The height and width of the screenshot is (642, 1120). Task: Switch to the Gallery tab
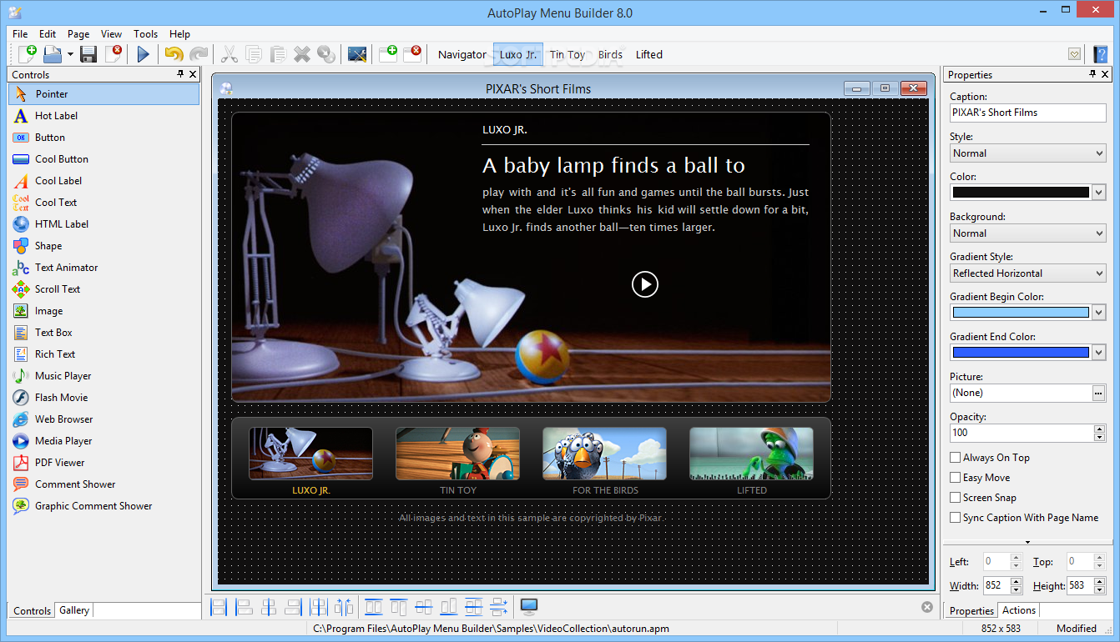74,610
